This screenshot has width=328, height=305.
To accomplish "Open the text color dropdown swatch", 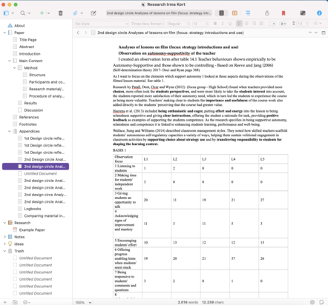I will [x=272, y=24].
